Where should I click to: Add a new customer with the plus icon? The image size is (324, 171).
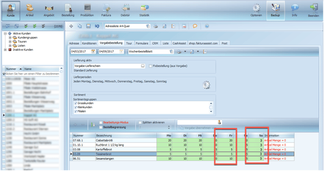(71, 26)
